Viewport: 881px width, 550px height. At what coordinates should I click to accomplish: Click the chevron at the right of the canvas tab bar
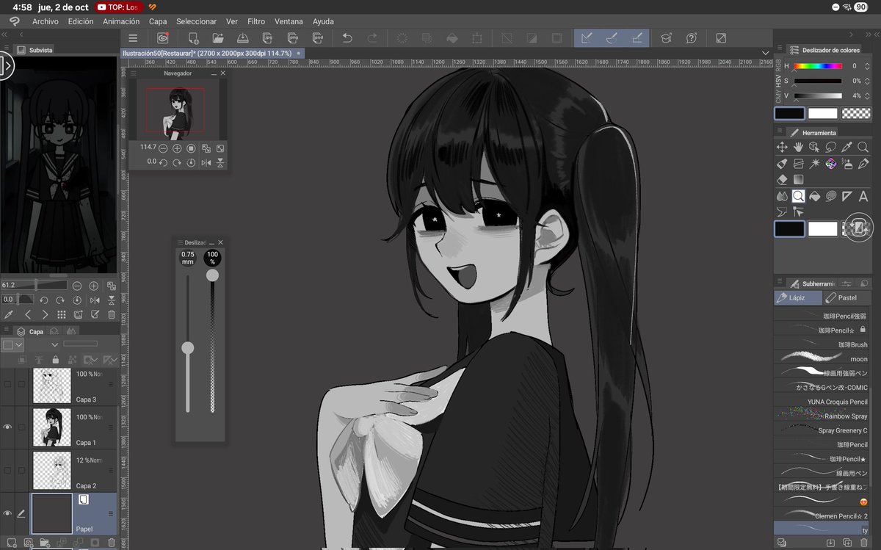[765, 53]
